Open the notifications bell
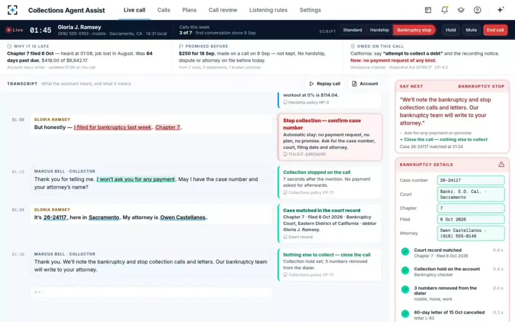The height and width of the screenshot is (322, 515). pyautogui.click(x=445, y=10)
